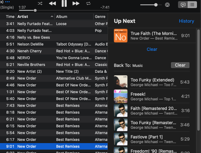
Task: Select the 6:15 New Order row
Action: (x=54, y=126)
